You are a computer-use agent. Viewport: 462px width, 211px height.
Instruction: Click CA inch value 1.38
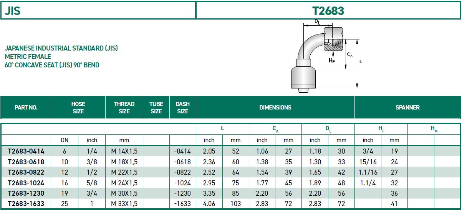coord(262,162)
